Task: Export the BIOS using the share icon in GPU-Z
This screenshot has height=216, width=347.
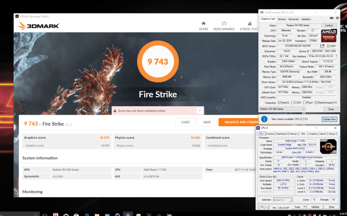Action: tap(322, 46)
